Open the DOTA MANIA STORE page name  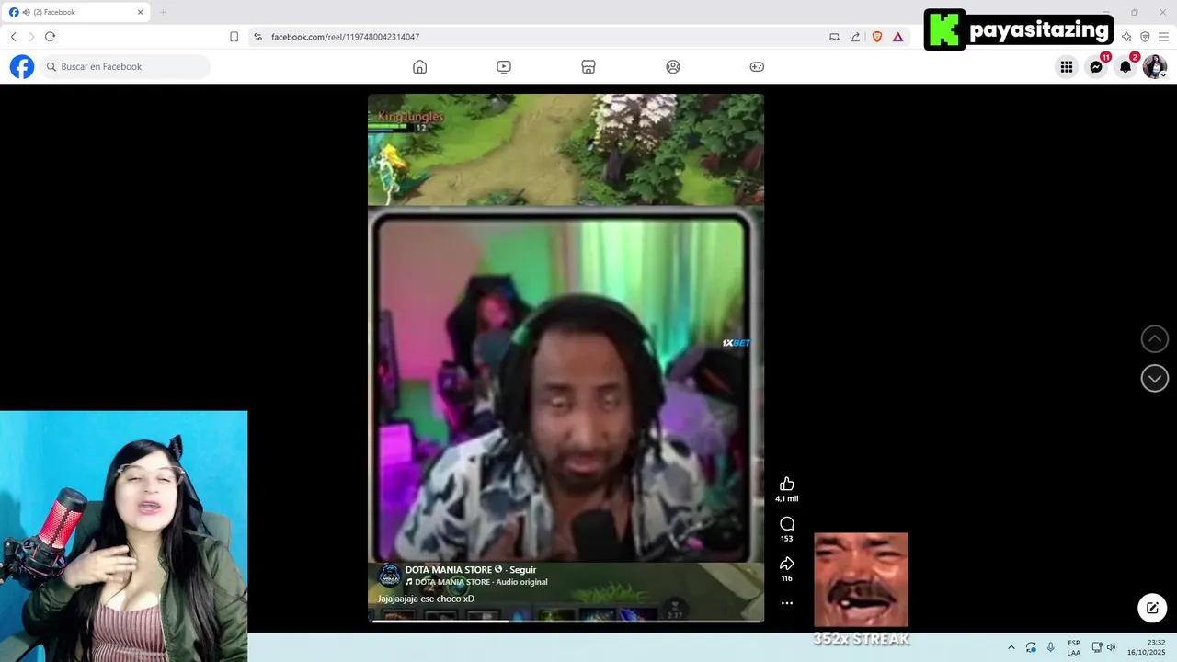tap(449, 570)
